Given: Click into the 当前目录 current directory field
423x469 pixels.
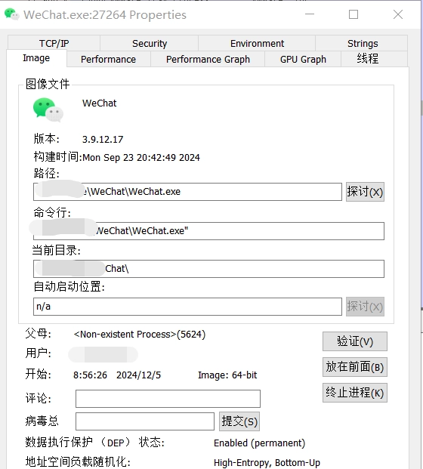Looking at the screenshot, I should coord(208,269).
